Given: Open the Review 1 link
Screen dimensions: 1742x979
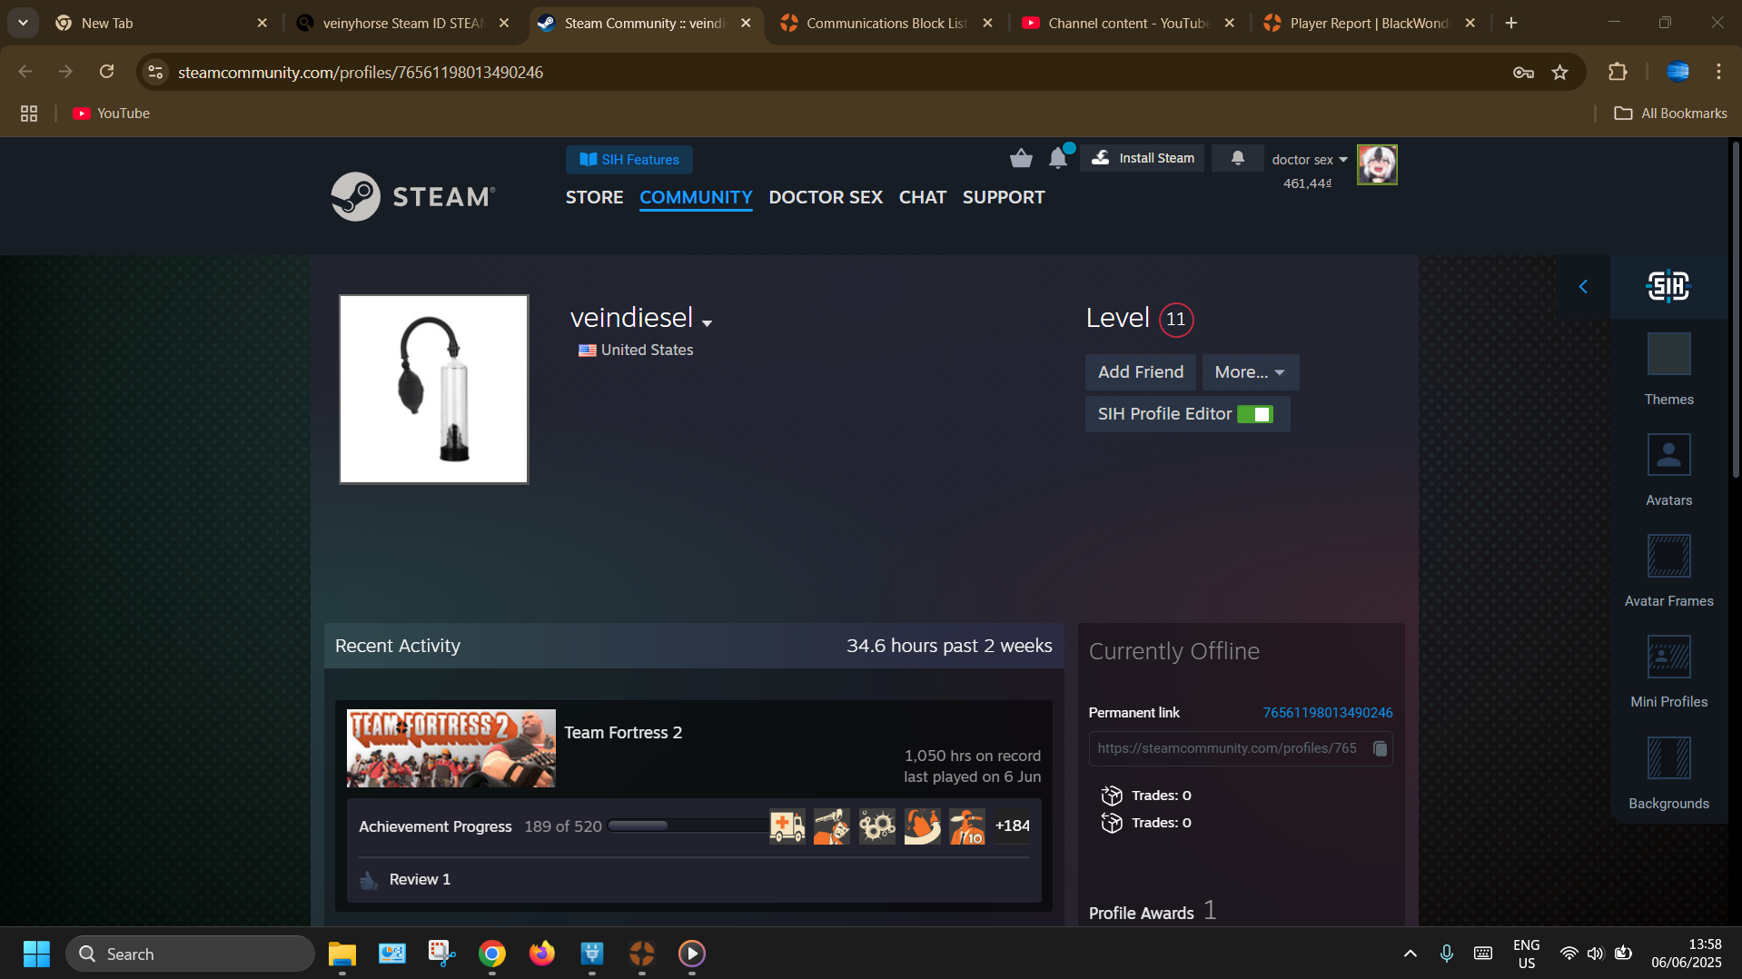Looking at the screenshot, I should (x=420, y=880).
